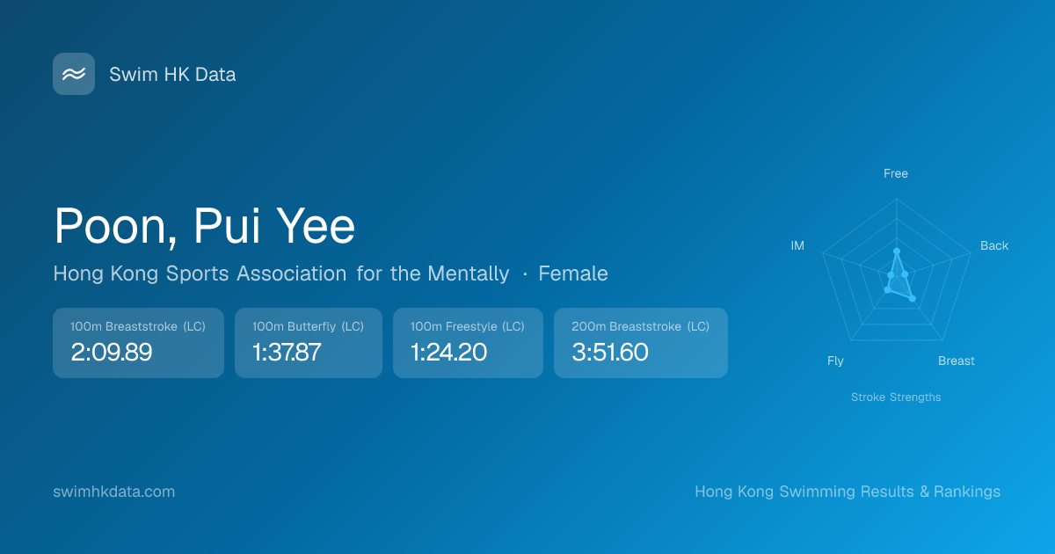
Task: Open the 100m Freestyle (LC) time card
Action: point(468,343)
